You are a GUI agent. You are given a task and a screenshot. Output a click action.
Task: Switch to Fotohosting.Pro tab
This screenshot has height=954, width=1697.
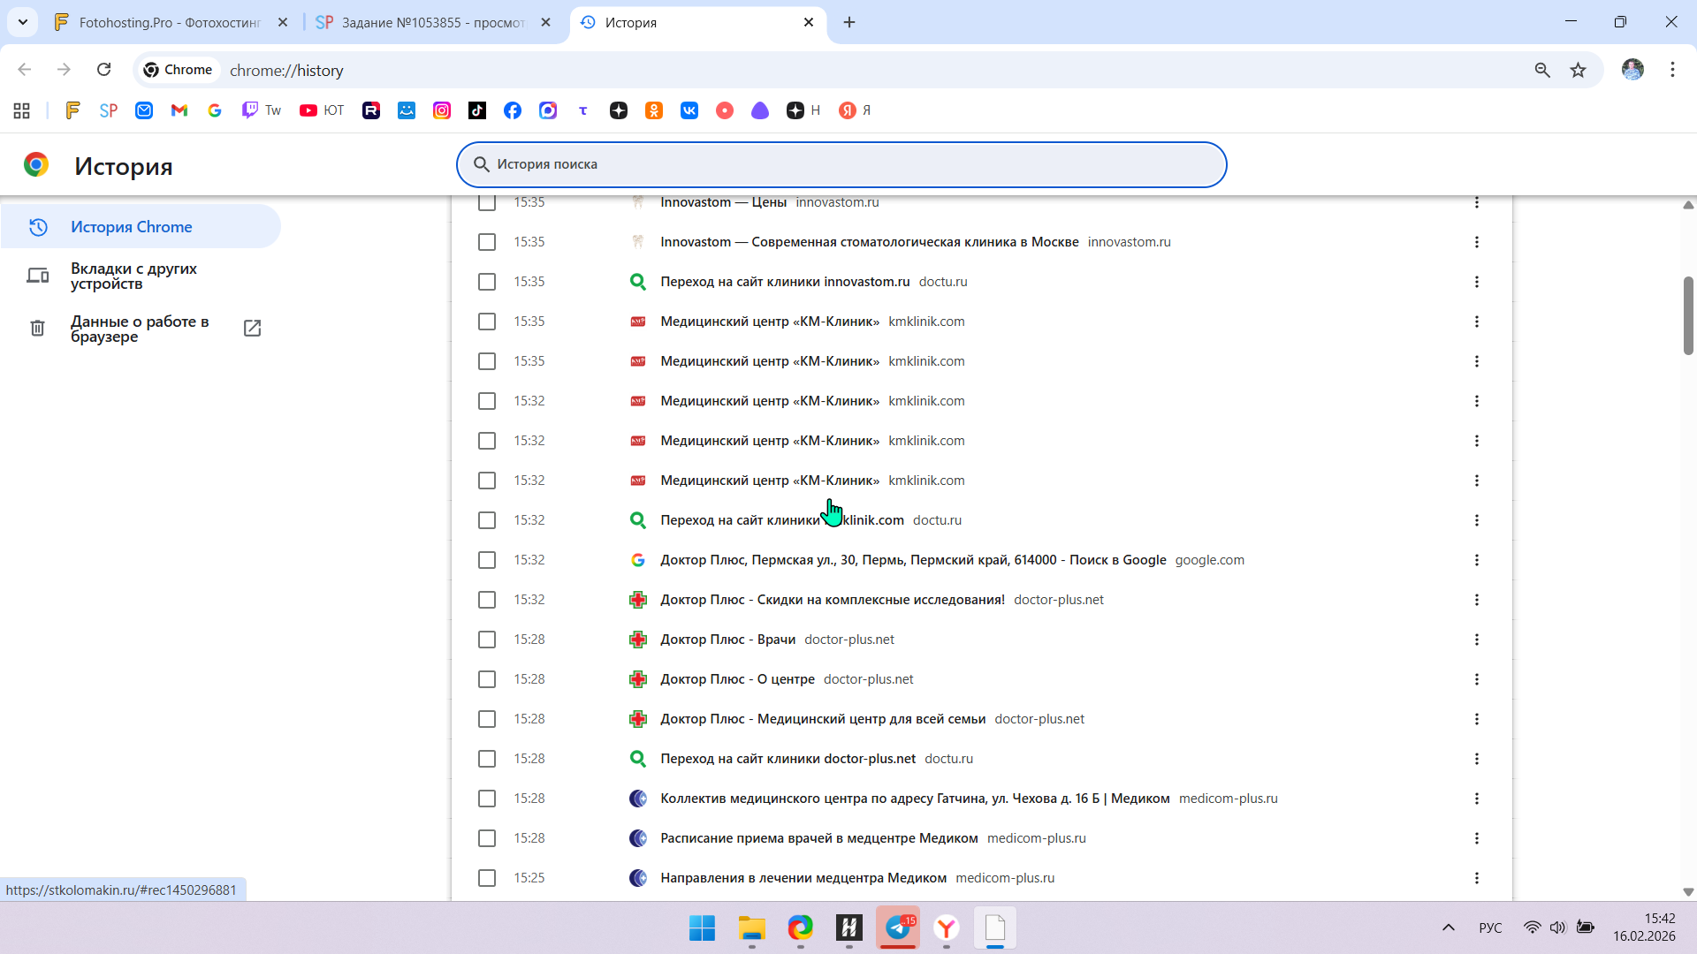coord(170,22)
